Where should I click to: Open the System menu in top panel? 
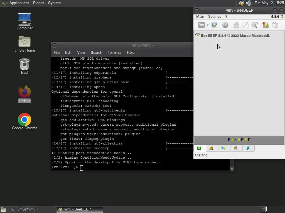54,3
